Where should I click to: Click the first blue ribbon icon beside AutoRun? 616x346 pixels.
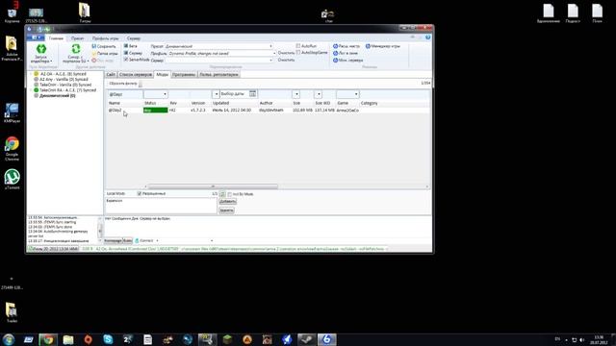coord(336,46)
